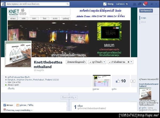This screenshot has height=118, width=160.
Task: Open notifications globe showing 54
Action: coord(145,4)
